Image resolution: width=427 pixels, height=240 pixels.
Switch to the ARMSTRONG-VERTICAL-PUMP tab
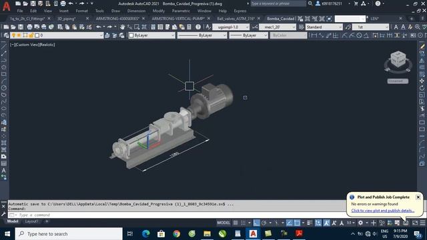[178, 19]
